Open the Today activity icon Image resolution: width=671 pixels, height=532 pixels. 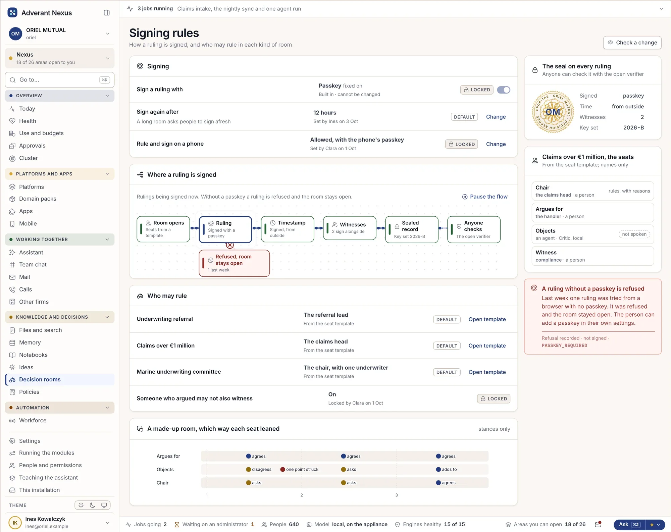(x=12, y=109)
